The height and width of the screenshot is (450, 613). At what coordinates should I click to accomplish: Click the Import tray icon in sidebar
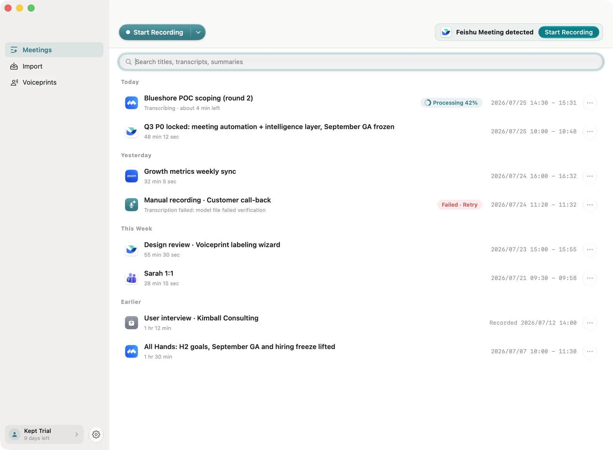point(14,66)
